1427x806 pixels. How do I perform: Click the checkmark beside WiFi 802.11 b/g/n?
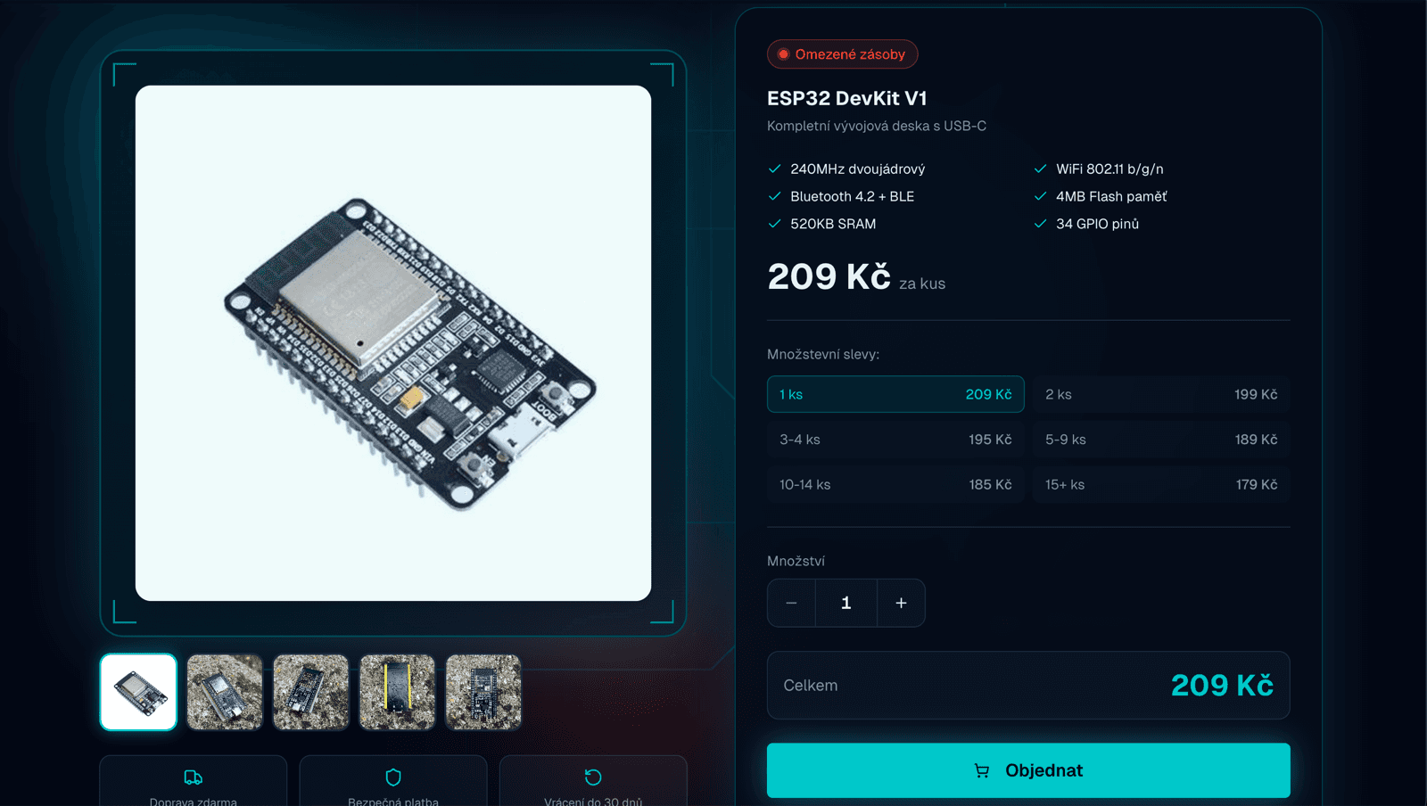pyautogui.click(x=1040, y=169)
